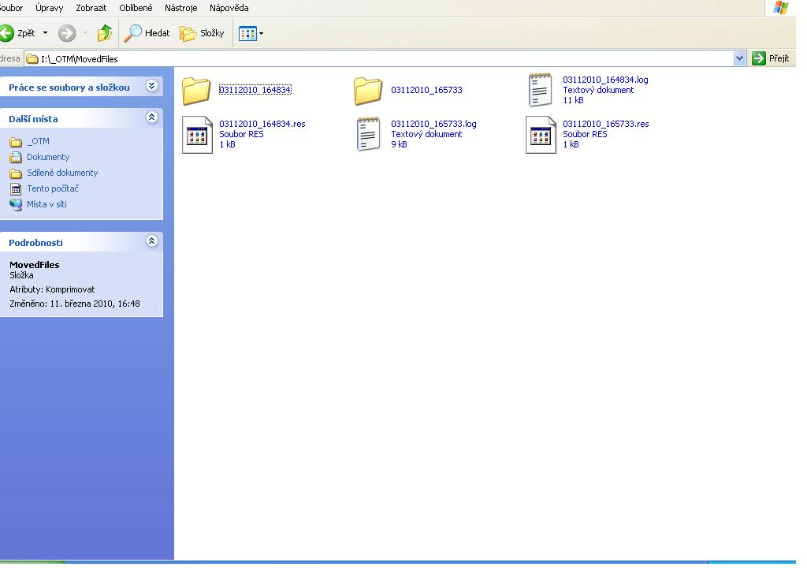This screenshot has width=807, height=585.
Task: Open folder 03112010_165733
Action: (368, 91)
